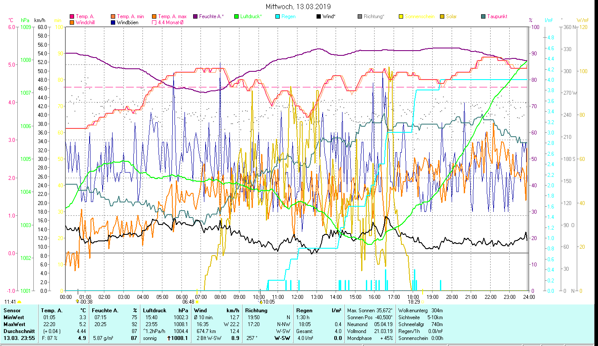598x346 pixels.
Task: Click the Solar legend color square
Action: click(442, 16)
